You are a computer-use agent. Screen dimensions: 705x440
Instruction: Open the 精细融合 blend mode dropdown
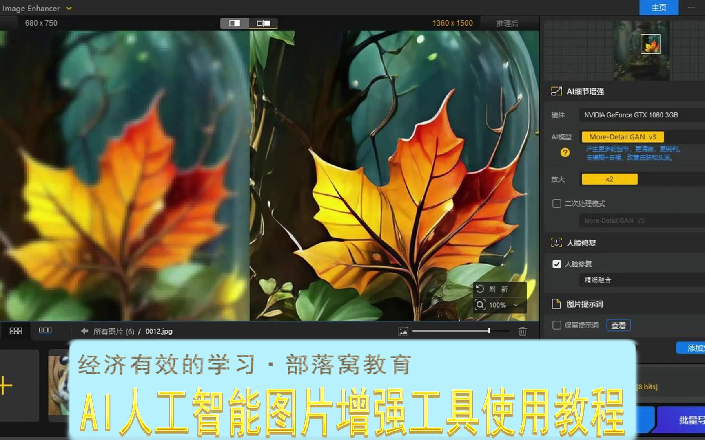(x=641, y=280)
